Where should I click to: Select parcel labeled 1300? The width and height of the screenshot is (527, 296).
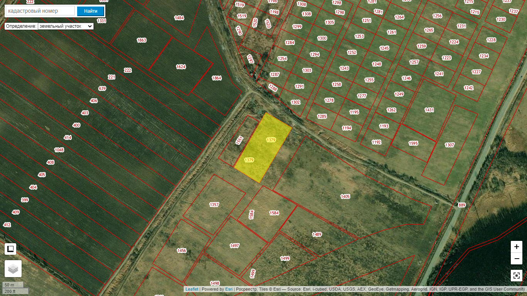(x=322, y=38)
